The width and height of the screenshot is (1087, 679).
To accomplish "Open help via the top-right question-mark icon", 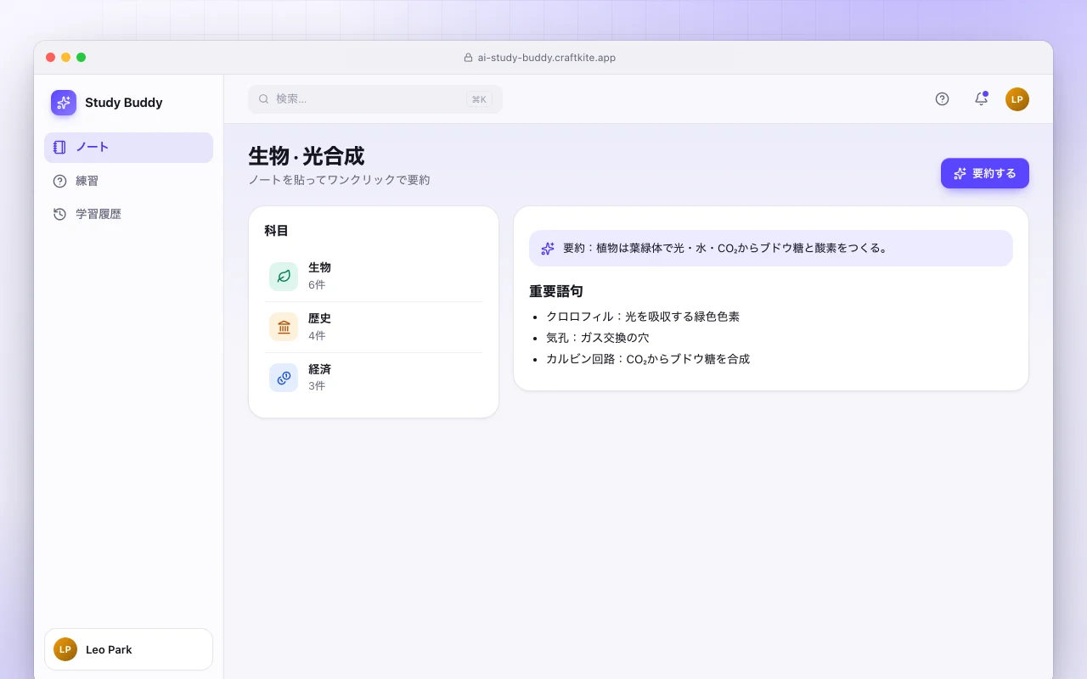I will point(942,99).
